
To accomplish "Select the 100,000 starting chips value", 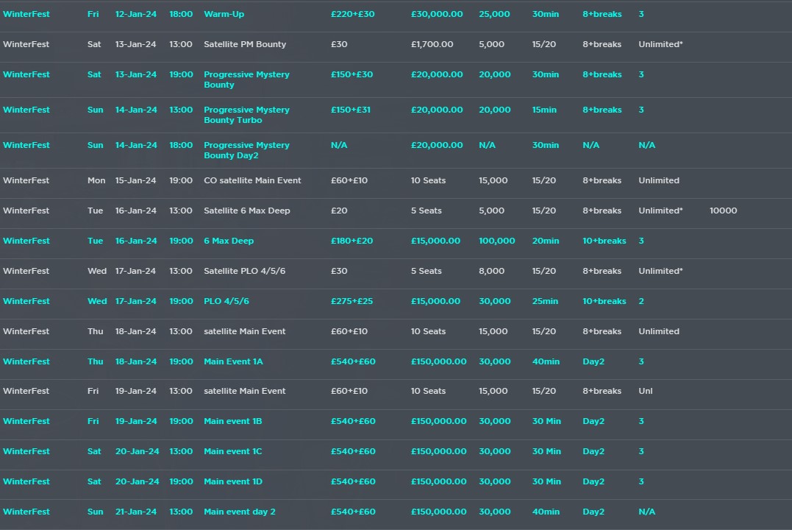I will pyautogui.click(x=496, y=241).
